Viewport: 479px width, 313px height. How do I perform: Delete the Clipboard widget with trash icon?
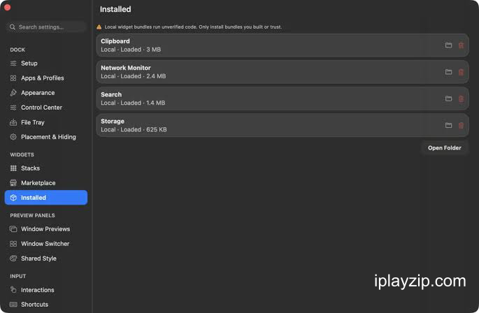461,45
